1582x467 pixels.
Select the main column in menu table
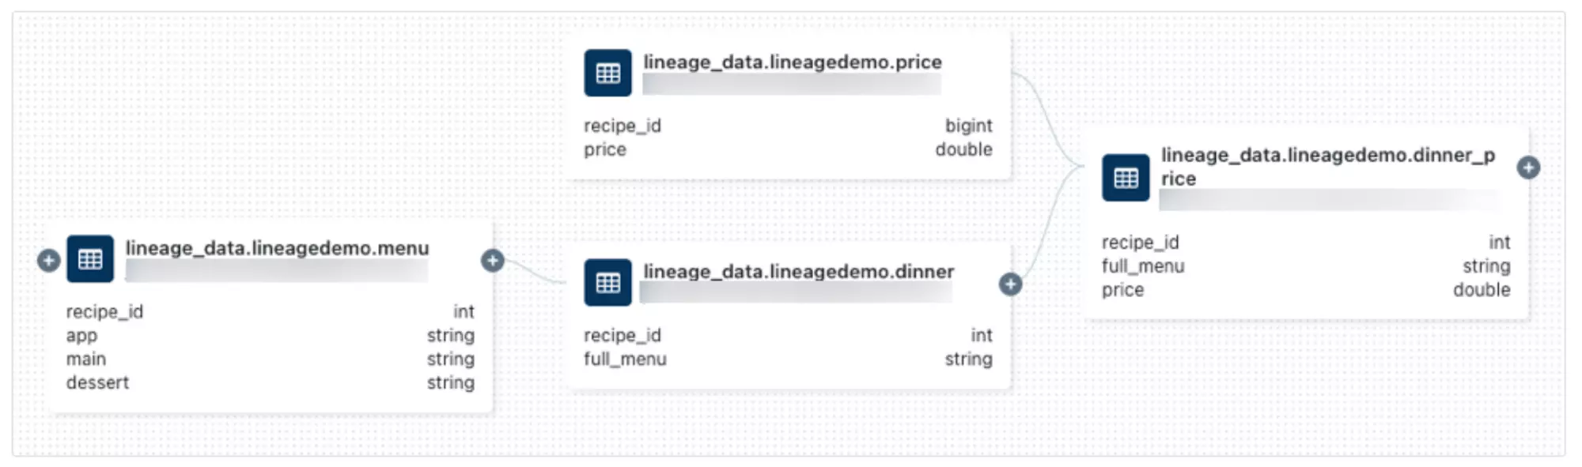[271, 359]
